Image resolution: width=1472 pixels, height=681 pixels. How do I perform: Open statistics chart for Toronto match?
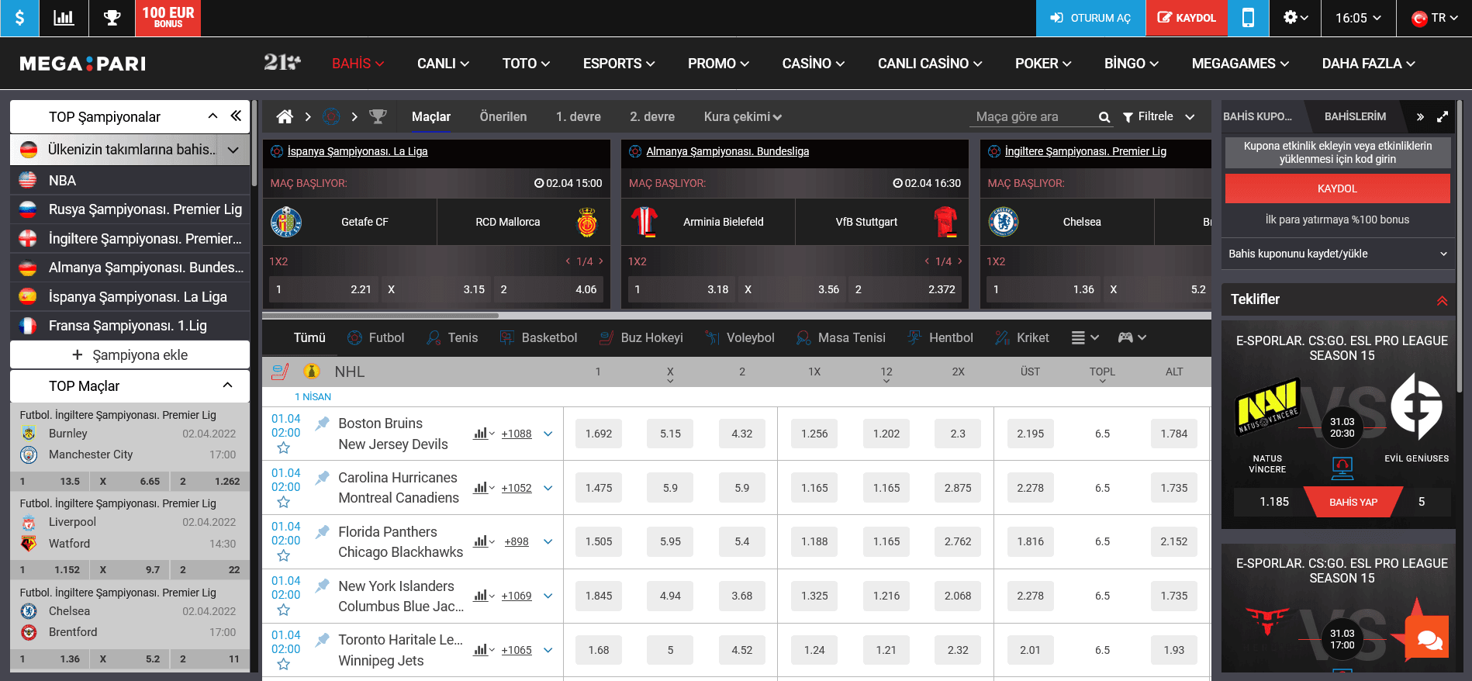(x=484, y=650)
